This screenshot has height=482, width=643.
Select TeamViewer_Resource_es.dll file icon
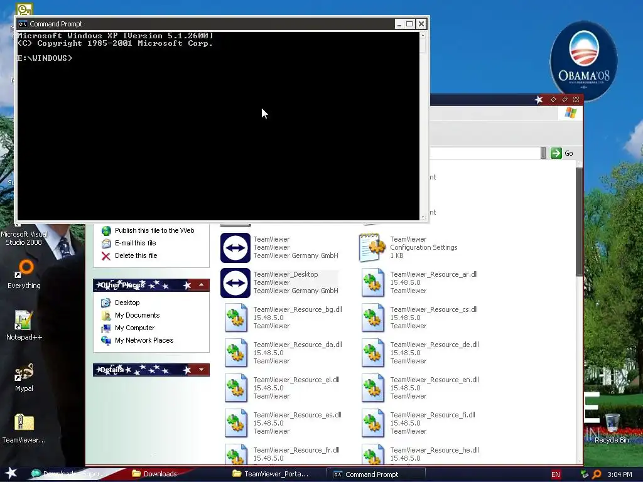pos(236,424)
